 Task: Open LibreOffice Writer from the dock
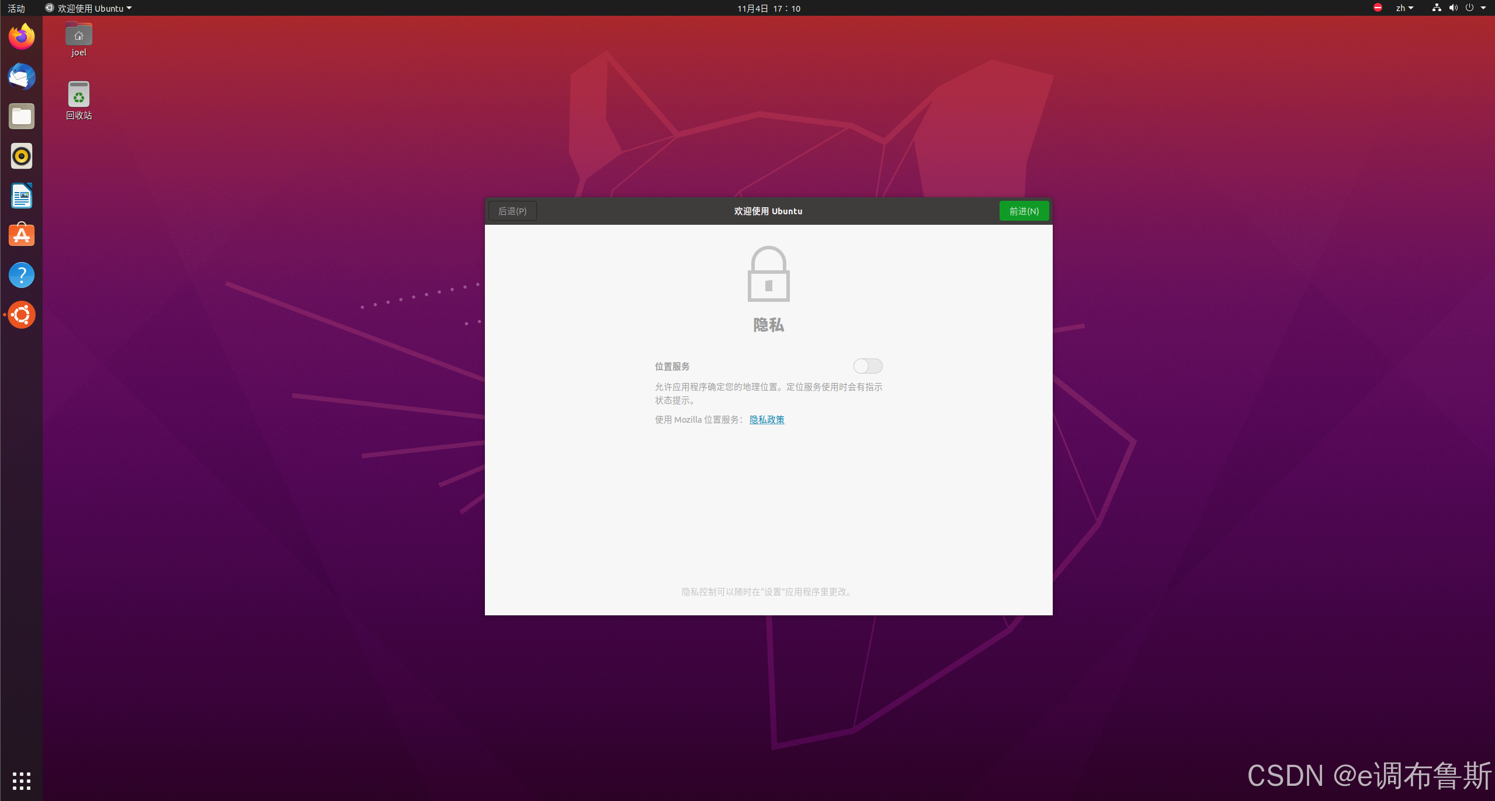pos(22,196)
